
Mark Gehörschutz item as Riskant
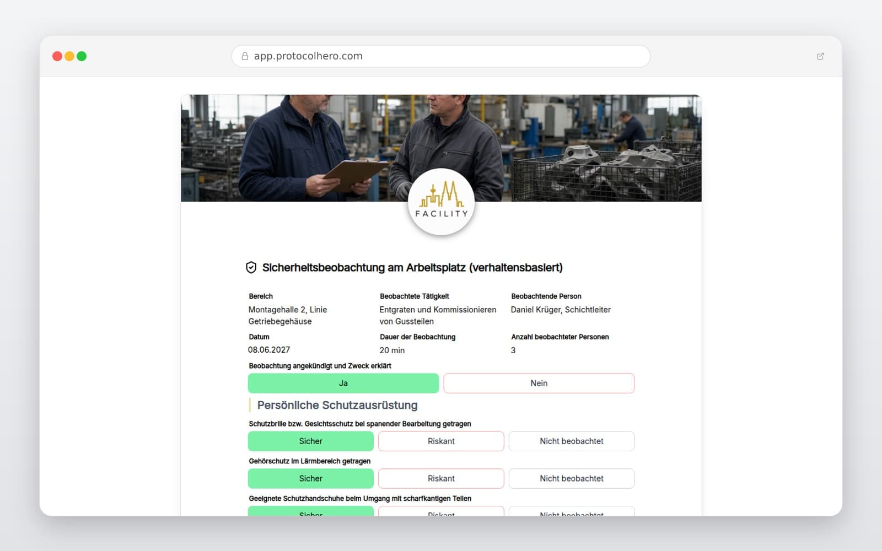click(x=441, y=479)
